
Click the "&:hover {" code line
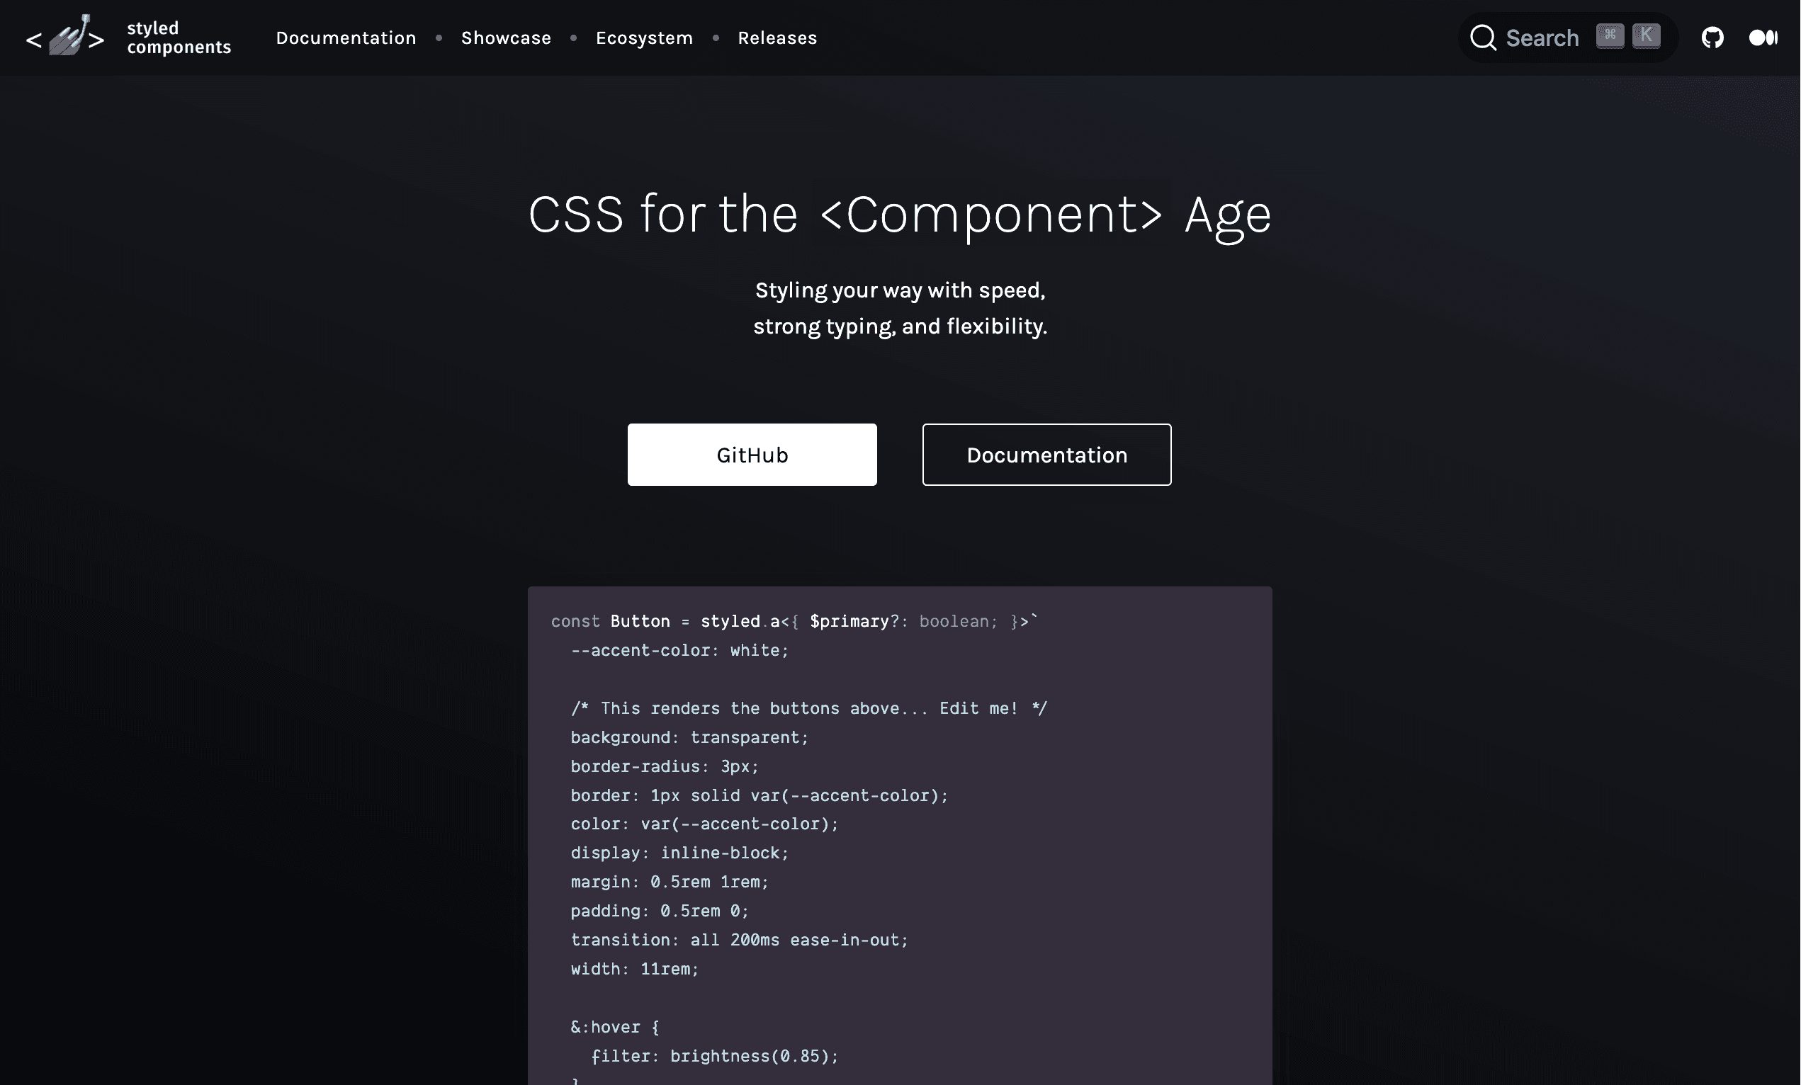615,1026
